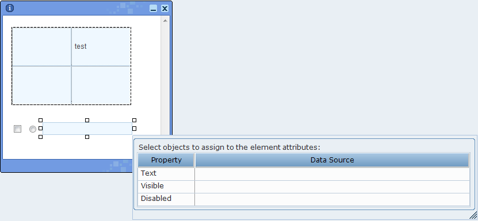Click the bottom-left selection handle of input
478x221 pixels.
pos(40,137)
